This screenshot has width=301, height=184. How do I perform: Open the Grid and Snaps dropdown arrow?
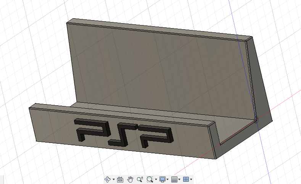[179, 179]
